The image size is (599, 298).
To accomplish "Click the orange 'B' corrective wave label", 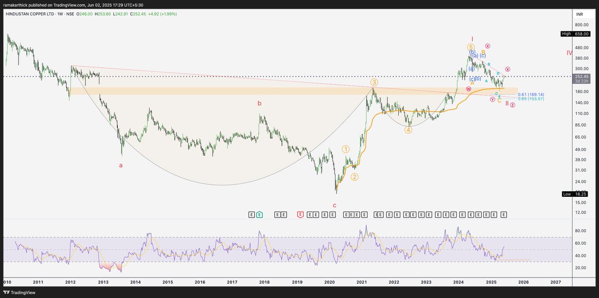I will [483, 52].
